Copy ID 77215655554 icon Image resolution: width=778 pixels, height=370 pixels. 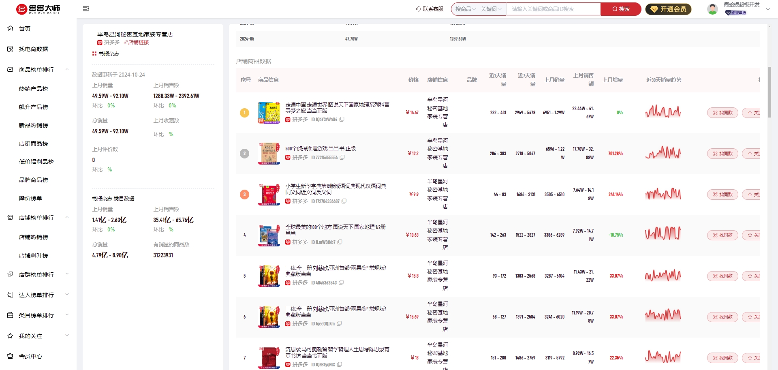[342, 158]
